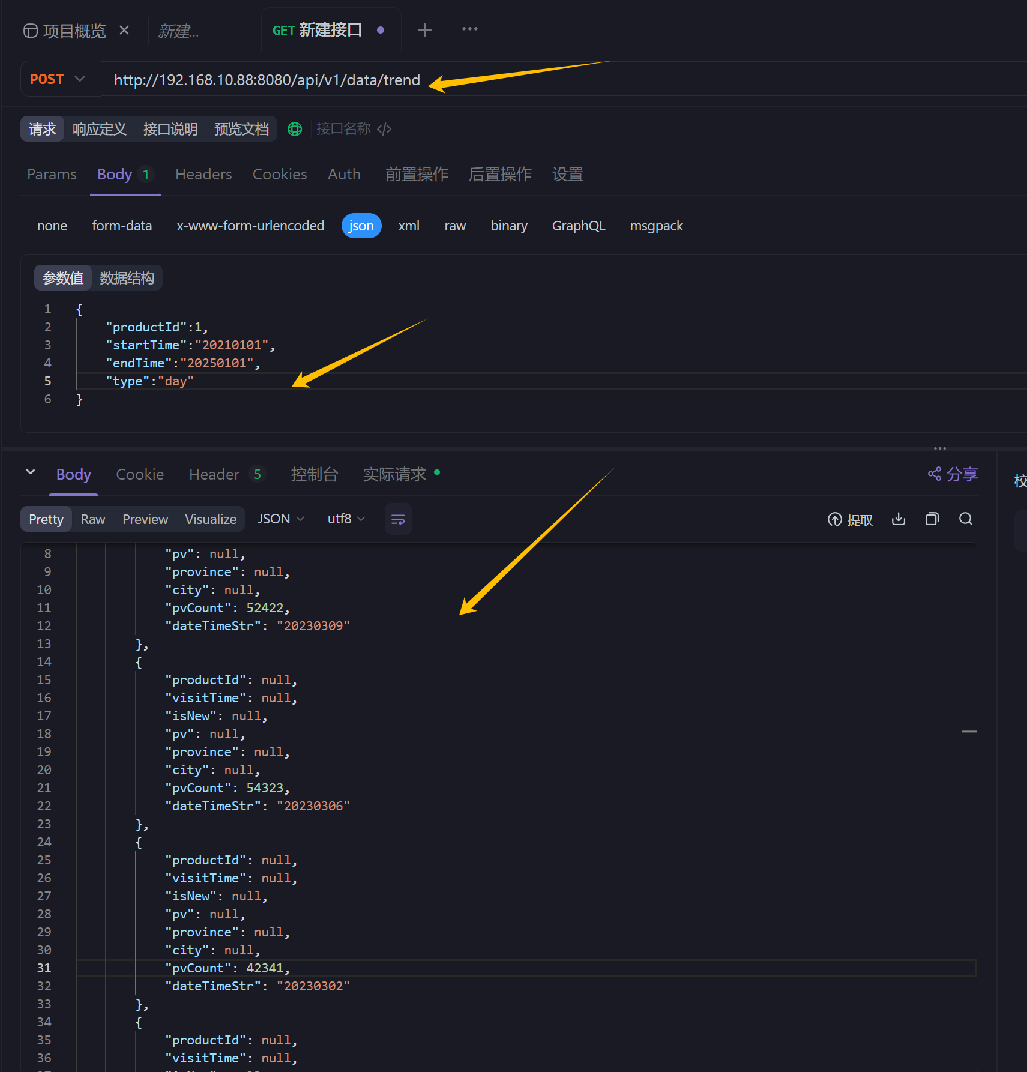Open the Cookies tab
This screenshot has width=1027, height=1072.
coord(280,174)
